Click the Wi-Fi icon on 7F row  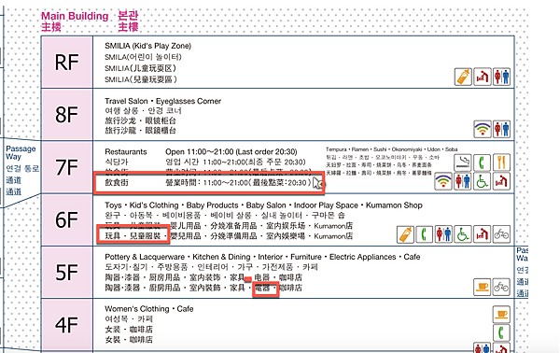[443, 181]
